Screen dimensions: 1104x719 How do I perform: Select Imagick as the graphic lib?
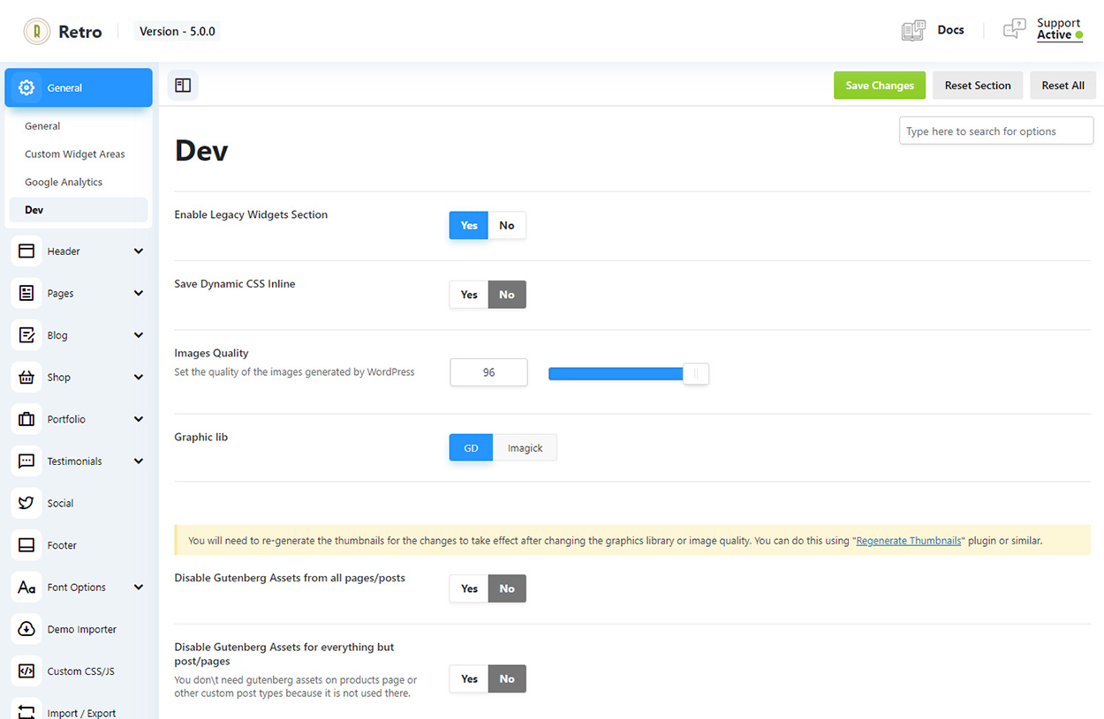[525, 448]
